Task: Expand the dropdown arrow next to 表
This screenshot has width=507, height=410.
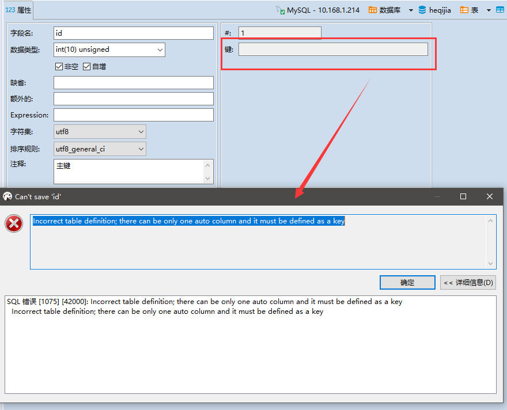Action: click(x=489, y=10)
